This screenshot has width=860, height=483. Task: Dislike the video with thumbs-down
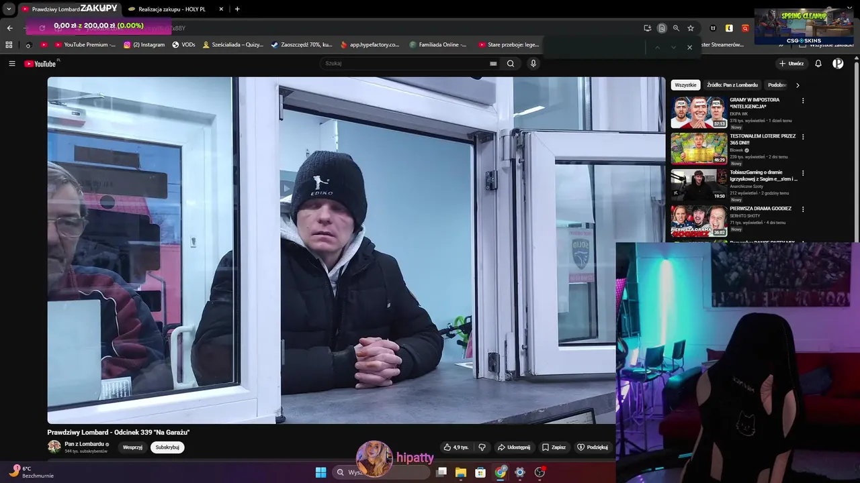[x=482, y=447]
